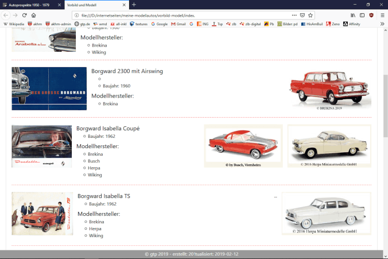
Task: Toggle the sidebar view icon
Action: [x=362, y=16]
